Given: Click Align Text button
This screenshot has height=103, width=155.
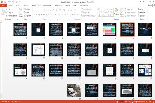Looking at the screenshot, I should [86, 13].
